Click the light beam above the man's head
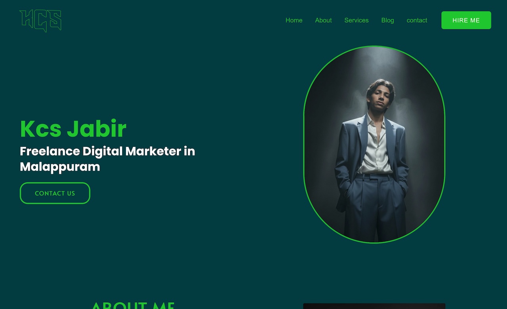The width and height of the screenshot is (507, 309). pyautogui.click(x=374, y=63)
